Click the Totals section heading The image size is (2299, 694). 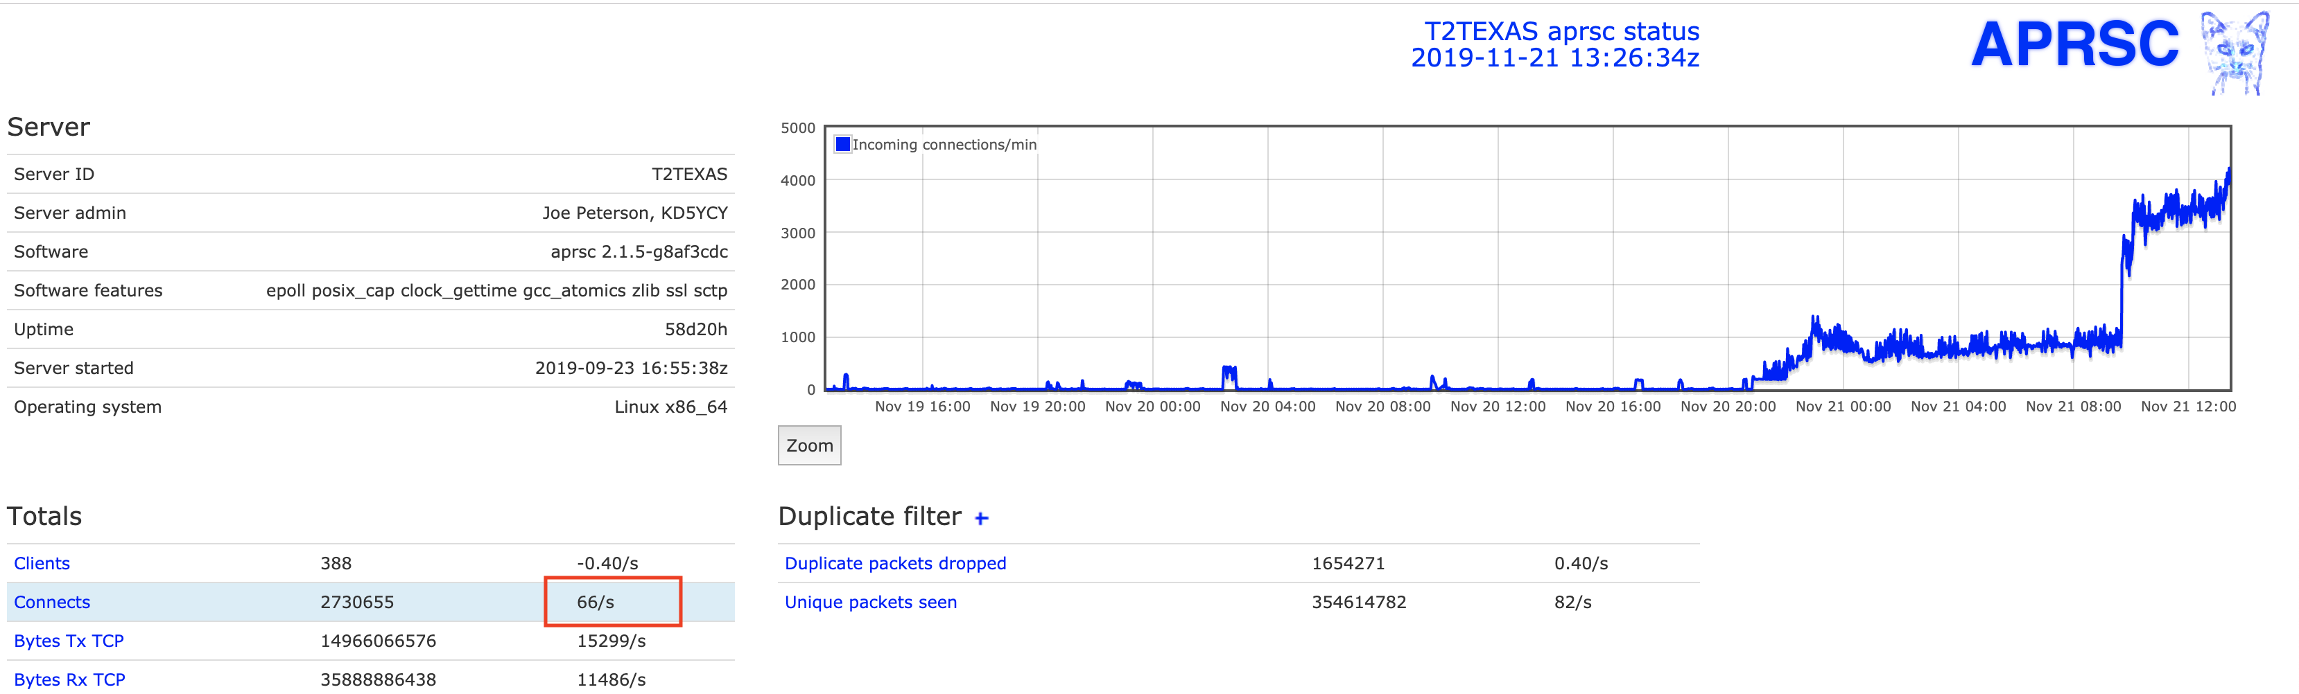[44, 515]
